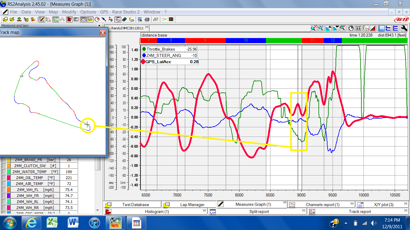410x230 pixels.
Task: Toggle the Z4M_WH_FL channel checkbox
Action: (4, 190)
